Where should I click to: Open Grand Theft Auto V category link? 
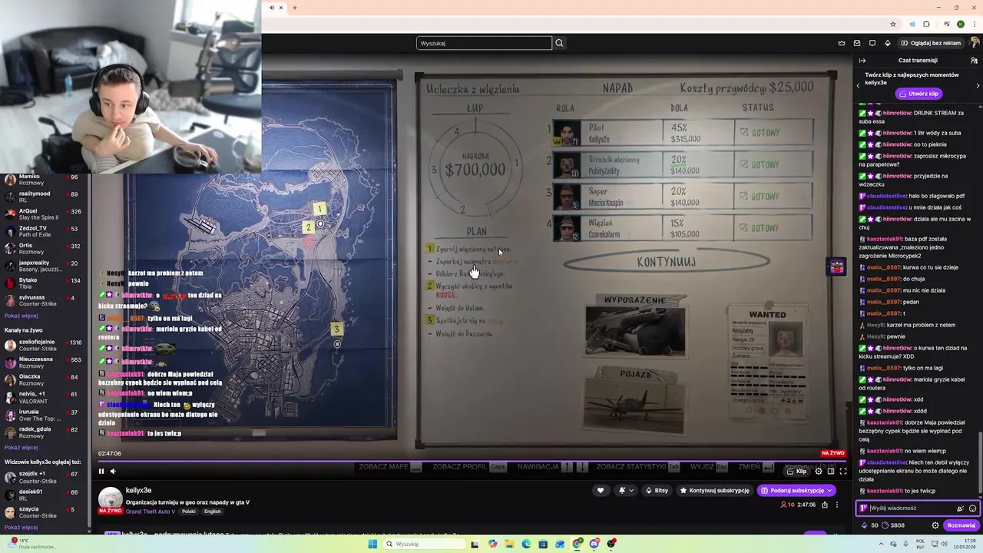point(151,512)
